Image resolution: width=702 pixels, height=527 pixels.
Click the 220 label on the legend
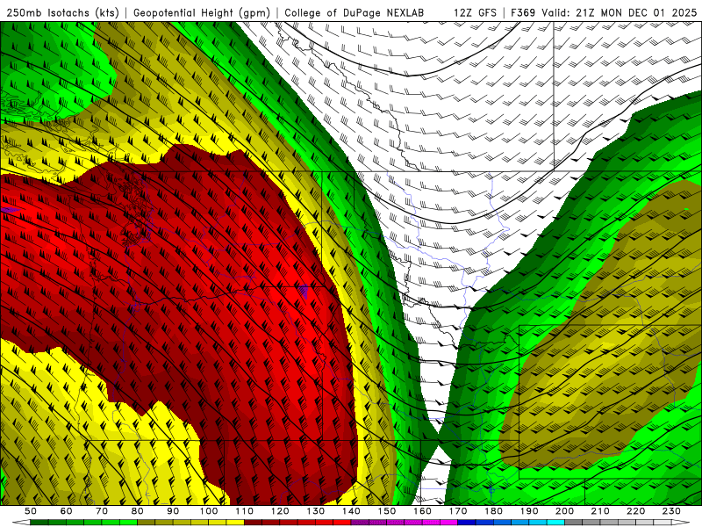635,511
